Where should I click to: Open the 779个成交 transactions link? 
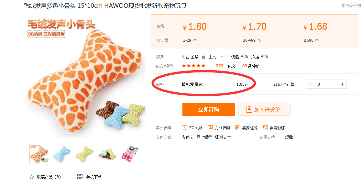[226, 66]
